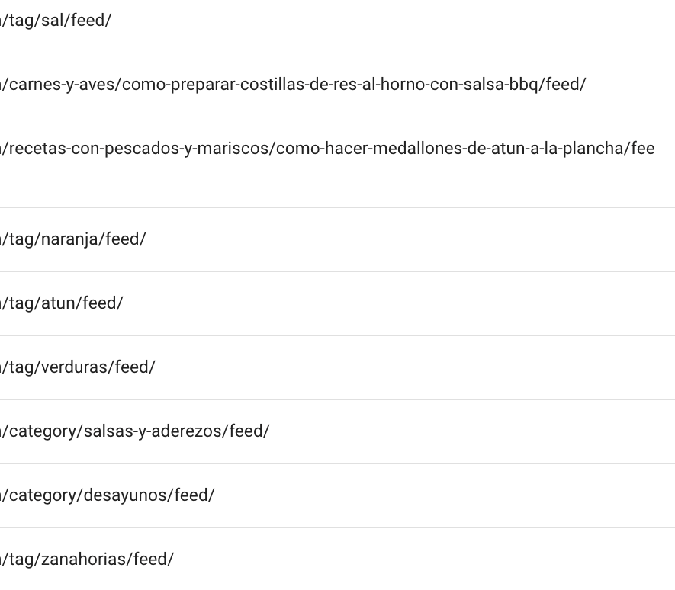Open the costillas-de-res-al-horno-con-salsa-bbq feed URL
675x590 pixels.
[293, 85]
